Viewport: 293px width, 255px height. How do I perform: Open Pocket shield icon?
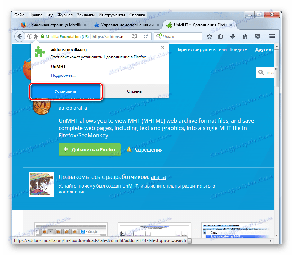click(258, 36)
